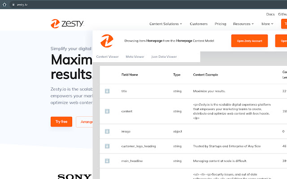Click the zesty.io address bar text
This screenshot has width=287, height=179.
(x=22, y=5)
